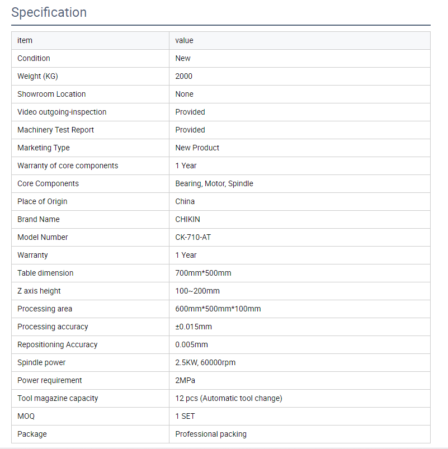
Task: Select the Processing accuracy ±0.015mm value
Action: click(194, 327)
